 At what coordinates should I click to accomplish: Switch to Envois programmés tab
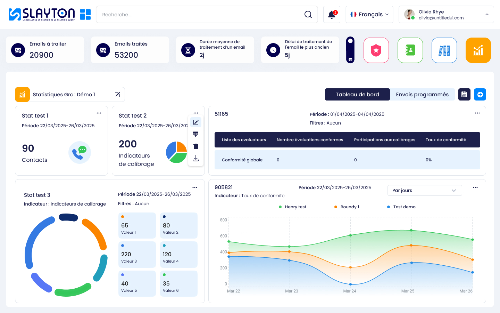tap(422, 95)
